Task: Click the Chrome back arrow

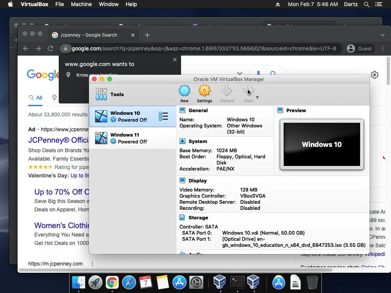Action: point(26,48)
